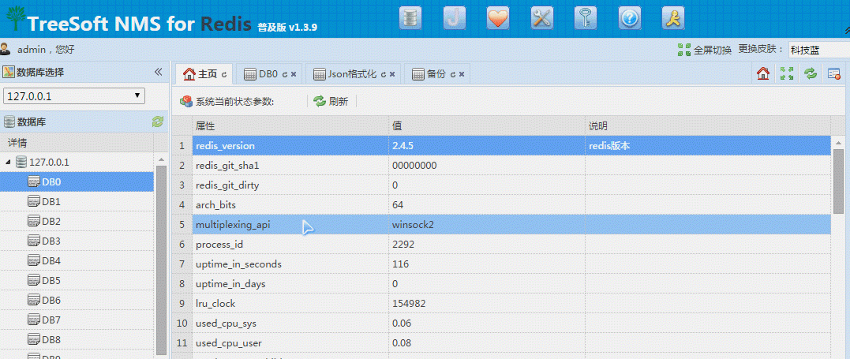This screenshot has width=850, height=359.
Task: Refresh the 数据库 tree with green arrows icon
Action: (x=158, y=122)
